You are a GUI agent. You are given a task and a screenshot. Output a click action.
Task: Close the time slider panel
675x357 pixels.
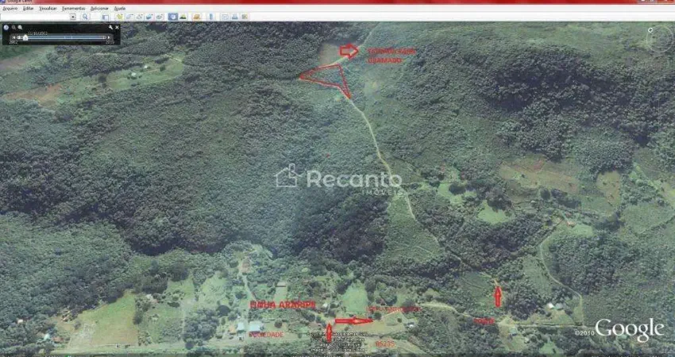point(117,28)
